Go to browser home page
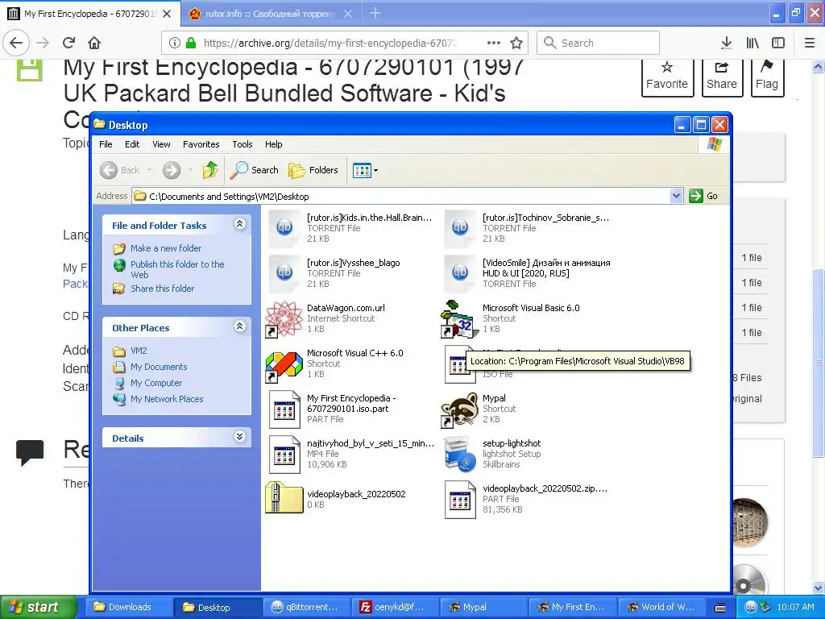 (94, 43)
